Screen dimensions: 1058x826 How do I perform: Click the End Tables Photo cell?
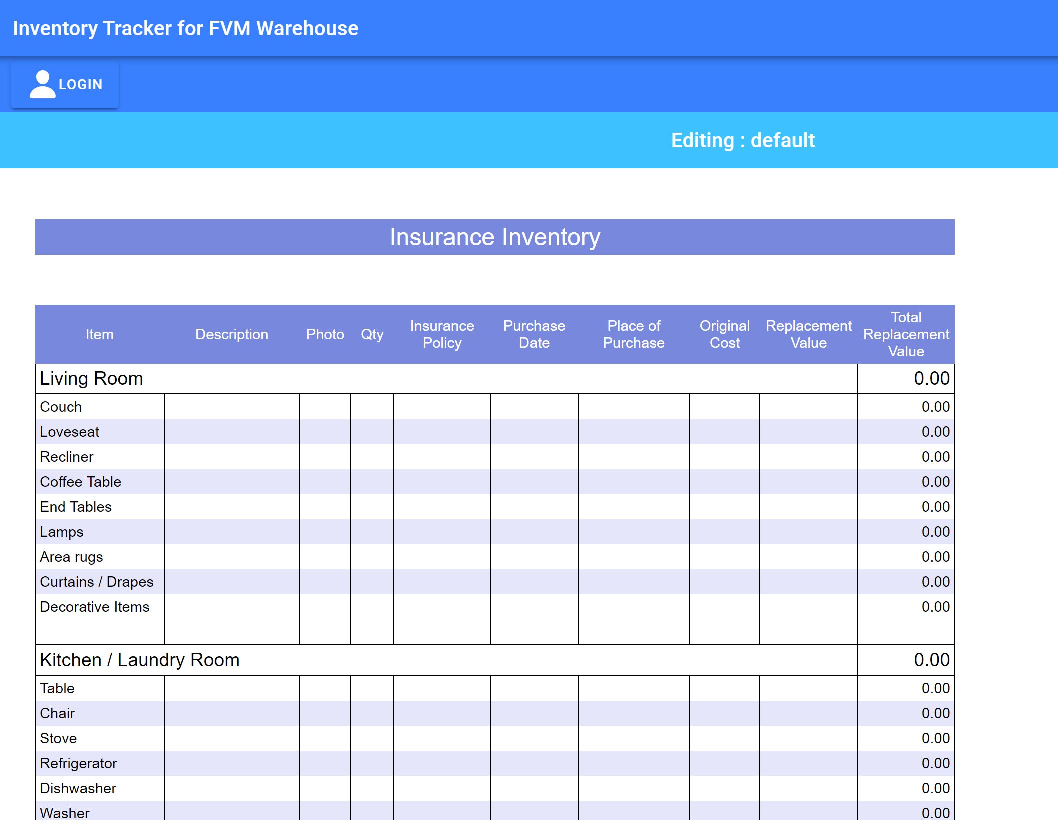325,507
